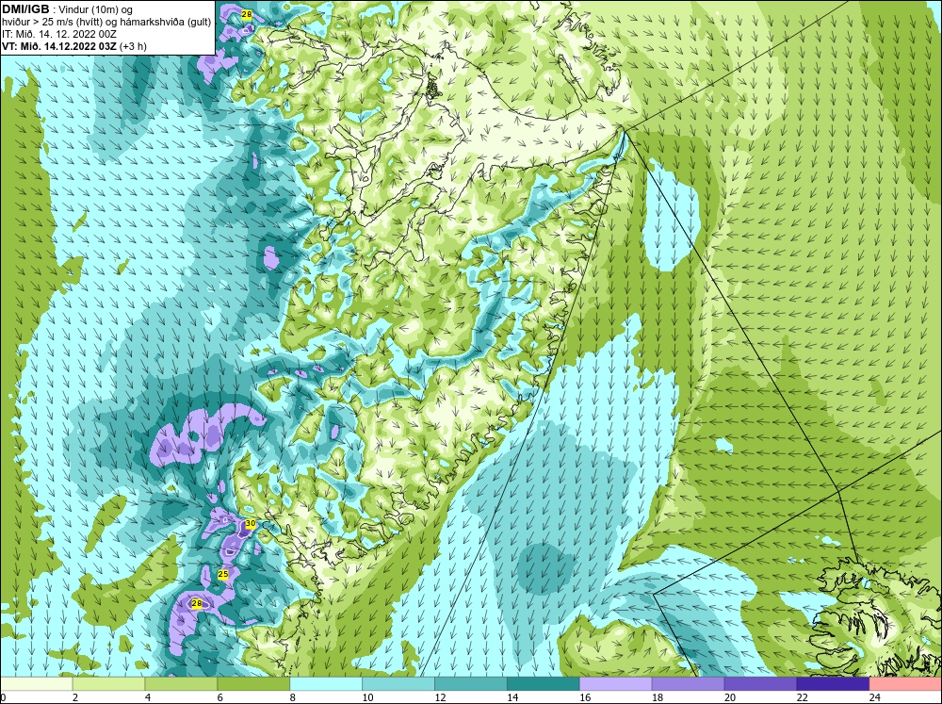Click the scale number 14
The height and width of the screenshot is (704, 942).
[512, 697]
